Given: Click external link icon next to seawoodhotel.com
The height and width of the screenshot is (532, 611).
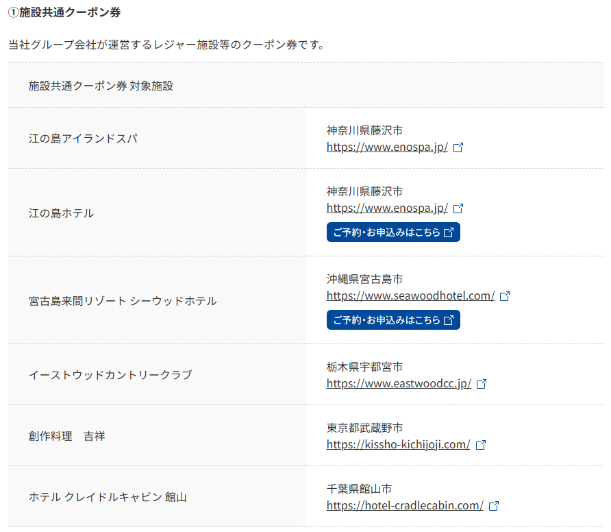Looking at the screenshot, I should (506, 296).
